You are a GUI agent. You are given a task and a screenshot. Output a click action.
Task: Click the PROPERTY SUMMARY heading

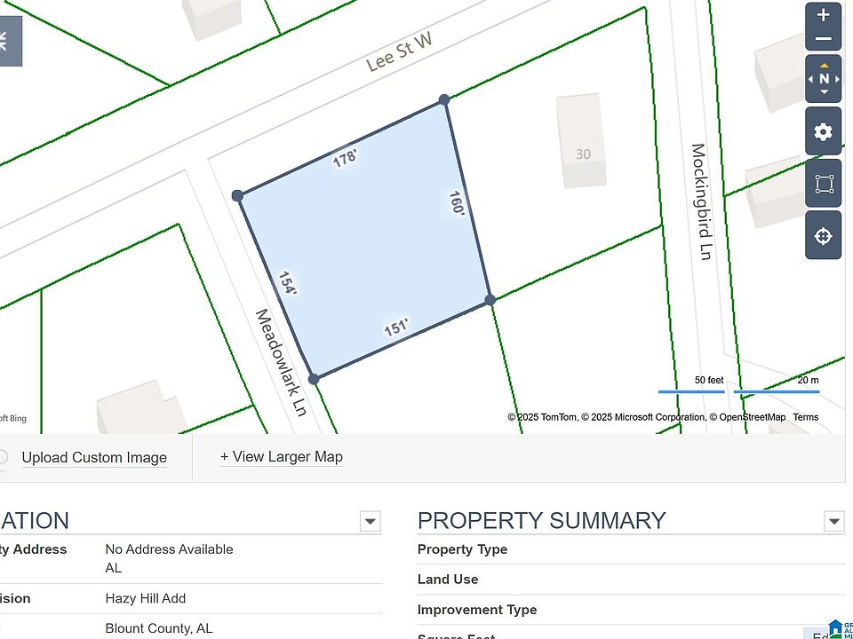point(541,521)
